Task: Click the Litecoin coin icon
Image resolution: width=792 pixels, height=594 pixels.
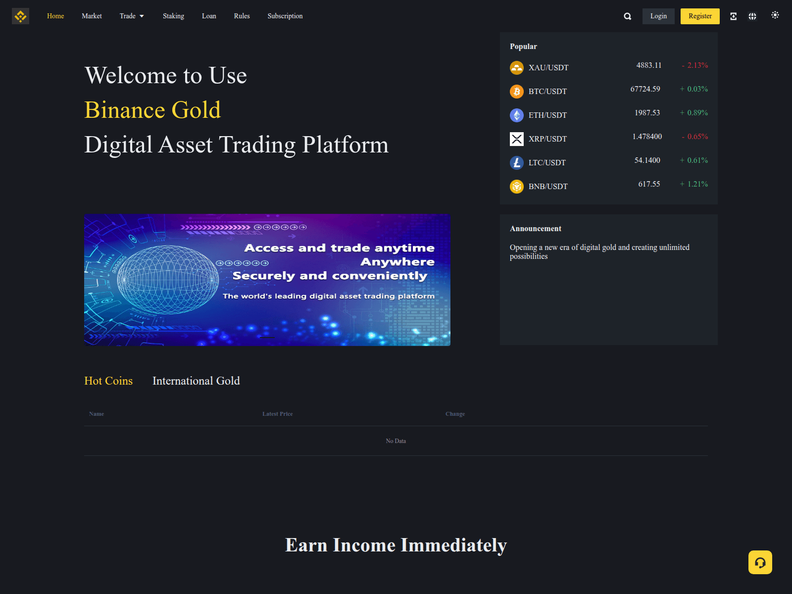Action: (517, 163)
